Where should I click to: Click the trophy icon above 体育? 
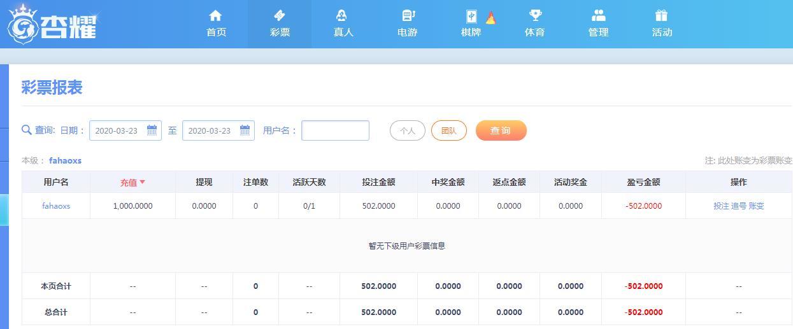point(535,15)
